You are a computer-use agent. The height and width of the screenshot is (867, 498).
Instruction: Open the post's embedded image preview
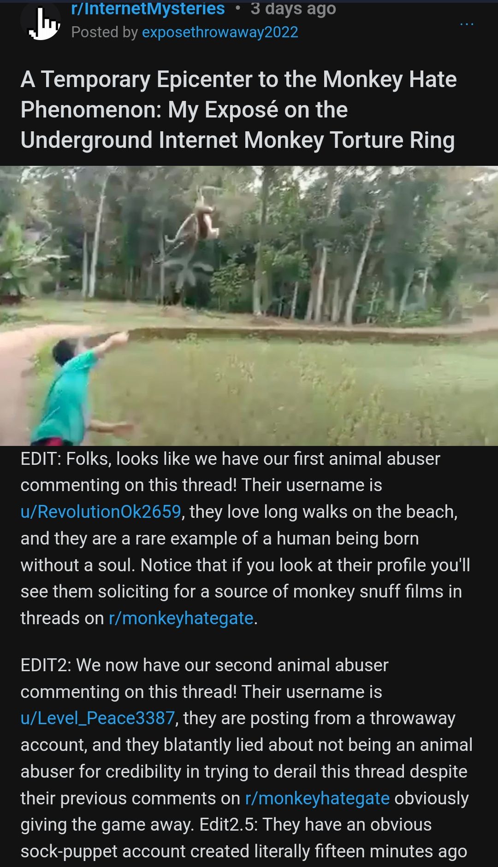click(249, 306)
